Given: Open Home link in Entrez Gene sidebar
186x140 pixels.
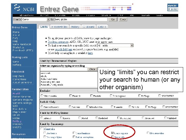Looking at the screenshot, I should point(16,32).
